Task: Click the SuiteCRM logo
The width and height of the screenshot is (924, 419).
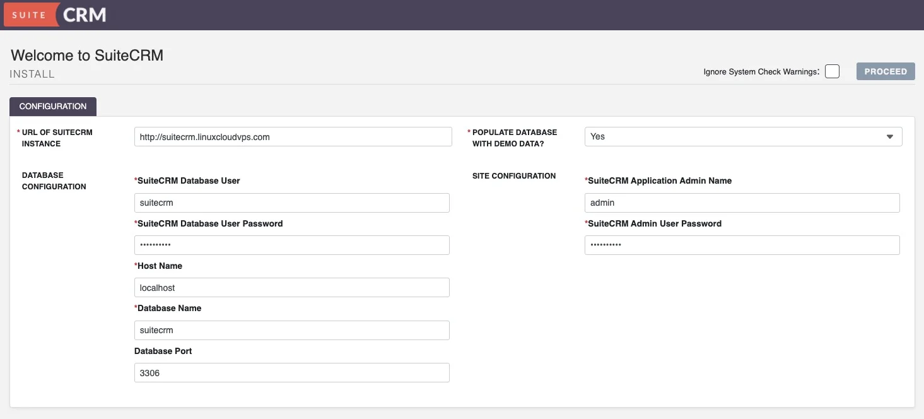Action: coord(55,15)
